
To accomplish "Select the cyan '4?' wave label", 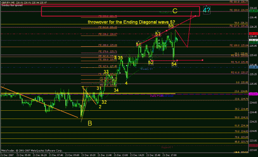I will pos(206,10).
